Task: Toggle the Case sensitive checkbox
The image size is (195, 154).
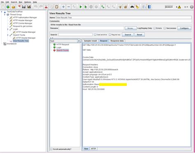Action: pos(95,35)
